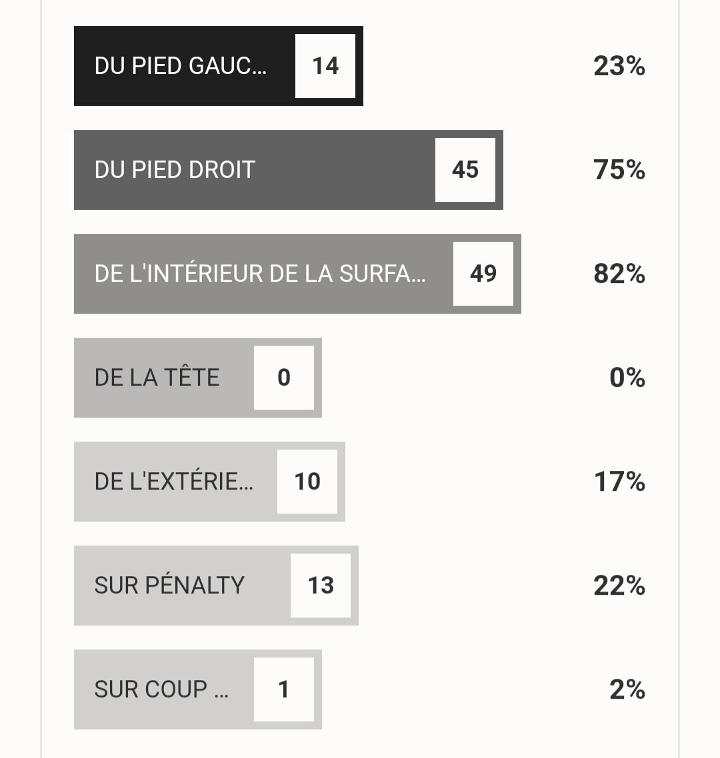Click the 17% percentage label
This screenshot has width=720, height=758.
pos(619,482)
